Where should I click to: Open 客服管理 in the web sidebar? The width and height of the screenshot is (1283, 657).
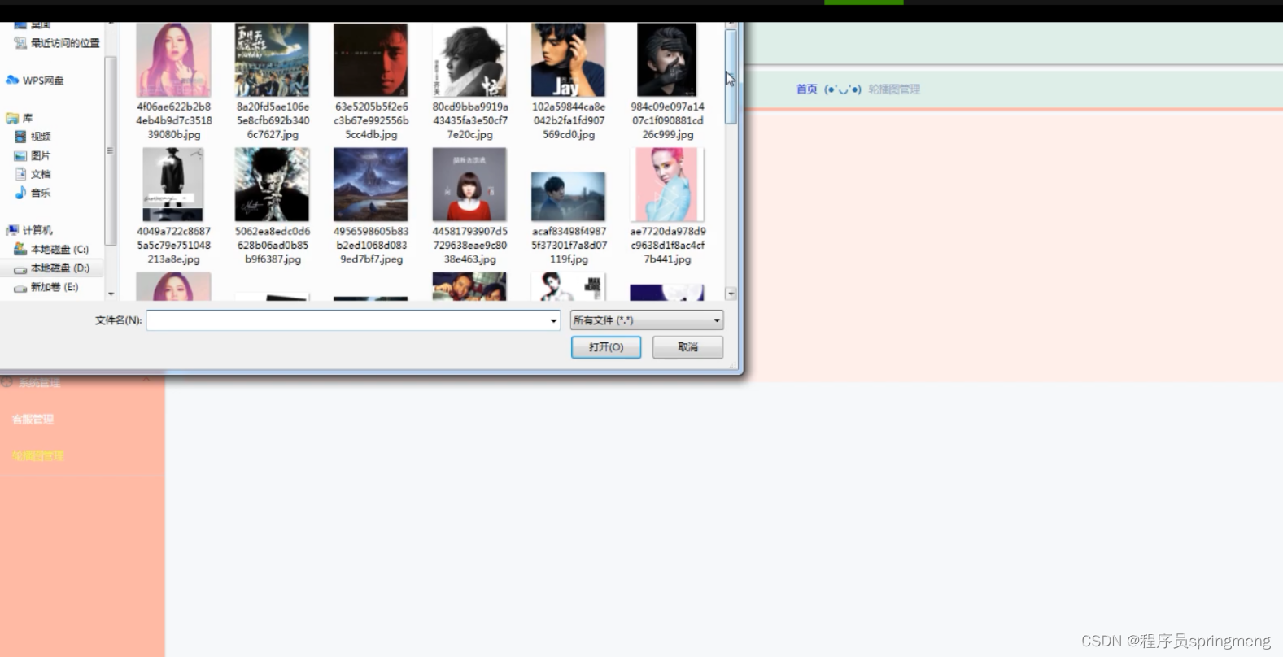point(33,420)
